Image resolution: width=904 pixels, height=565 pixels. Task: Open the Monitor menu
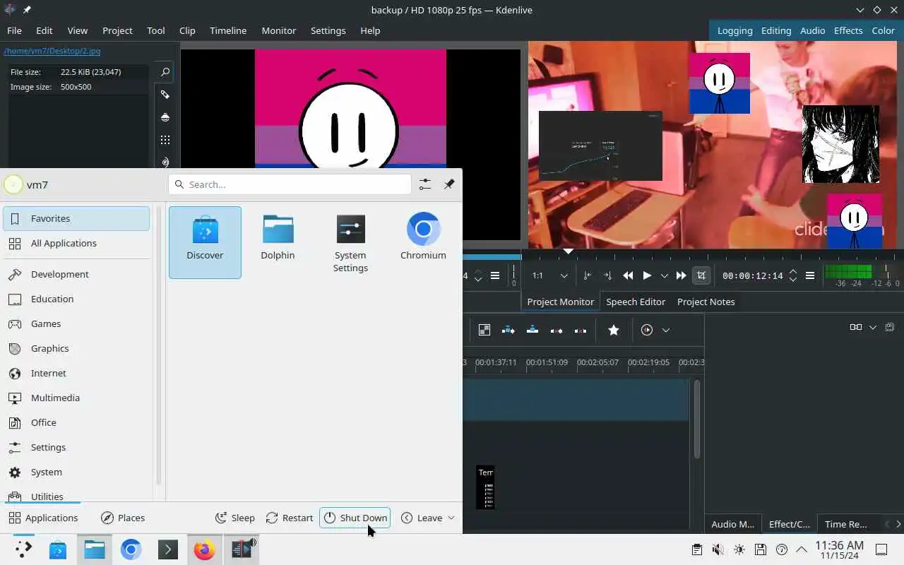[279, 30]
